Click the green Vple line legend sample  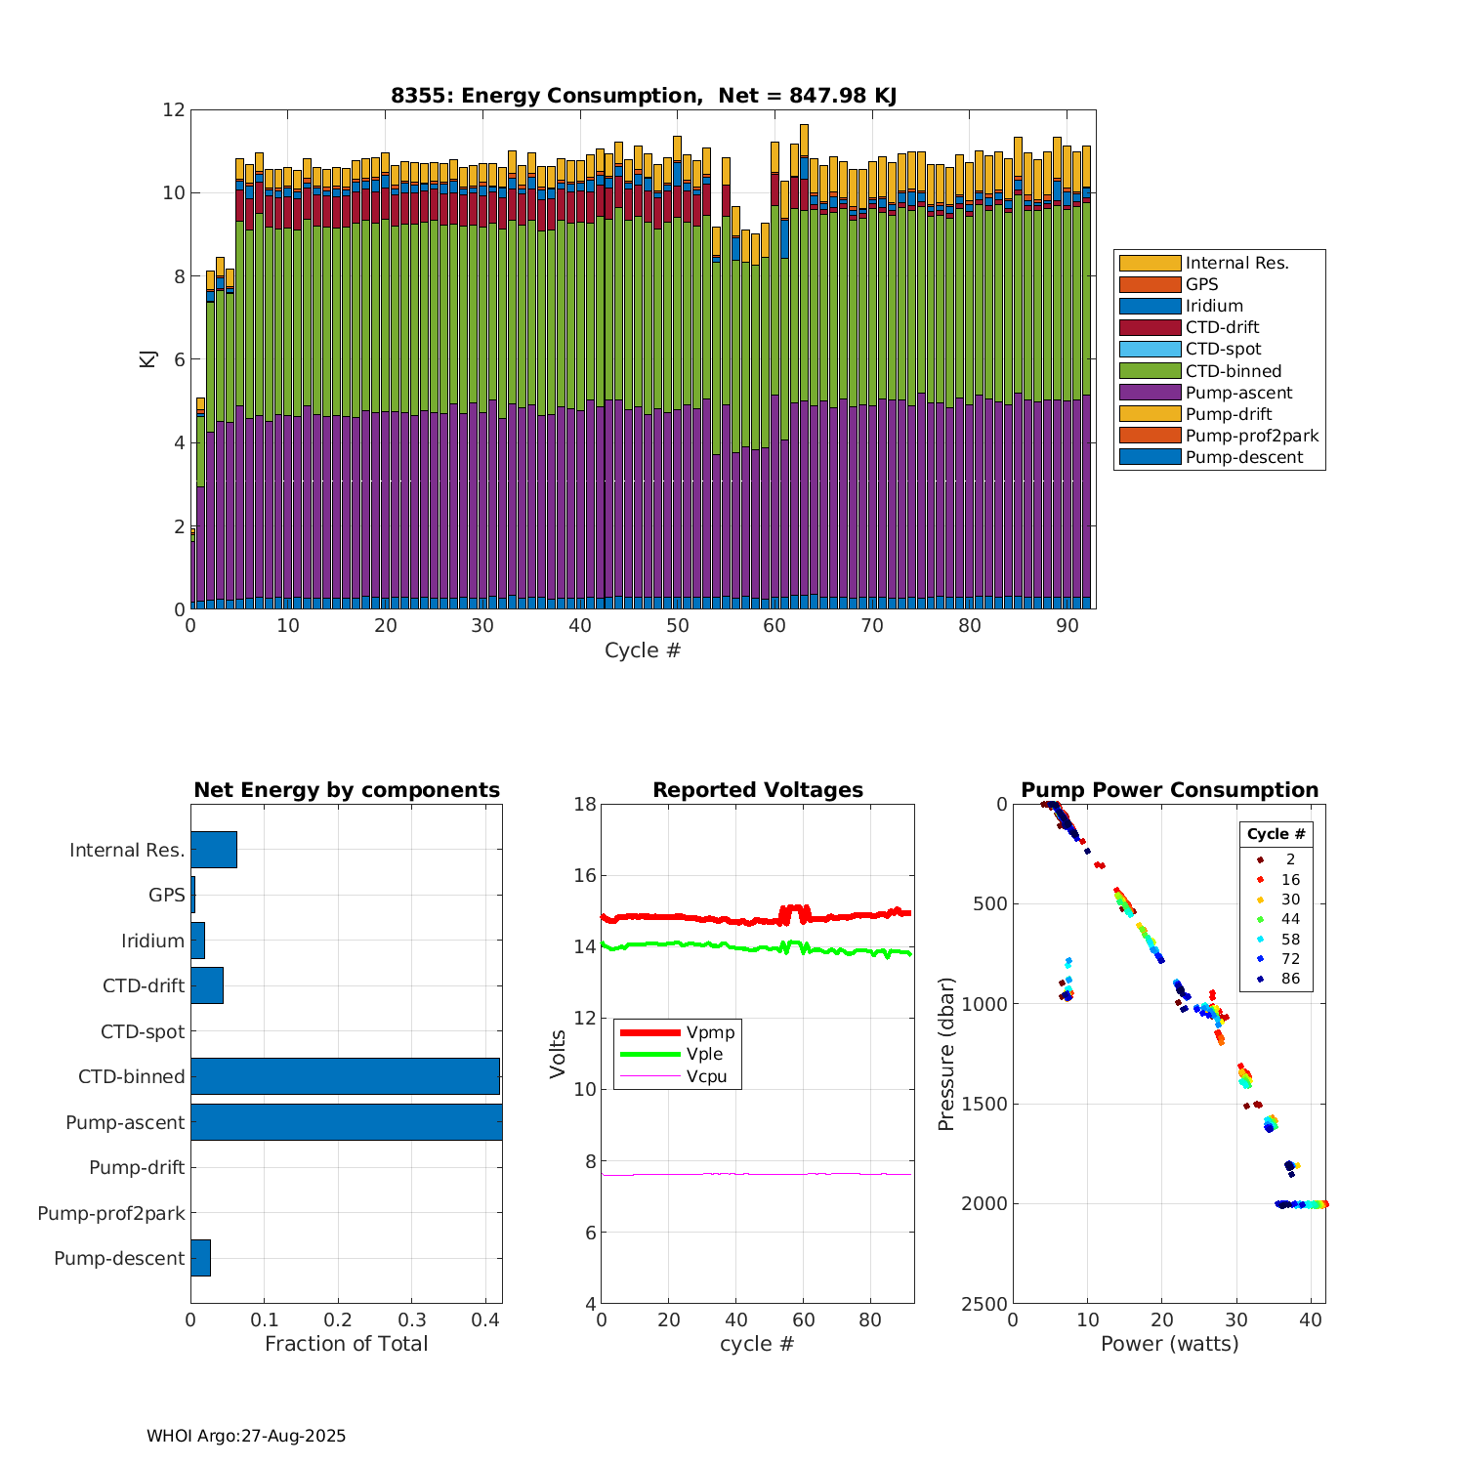(x=649, y=1054)
